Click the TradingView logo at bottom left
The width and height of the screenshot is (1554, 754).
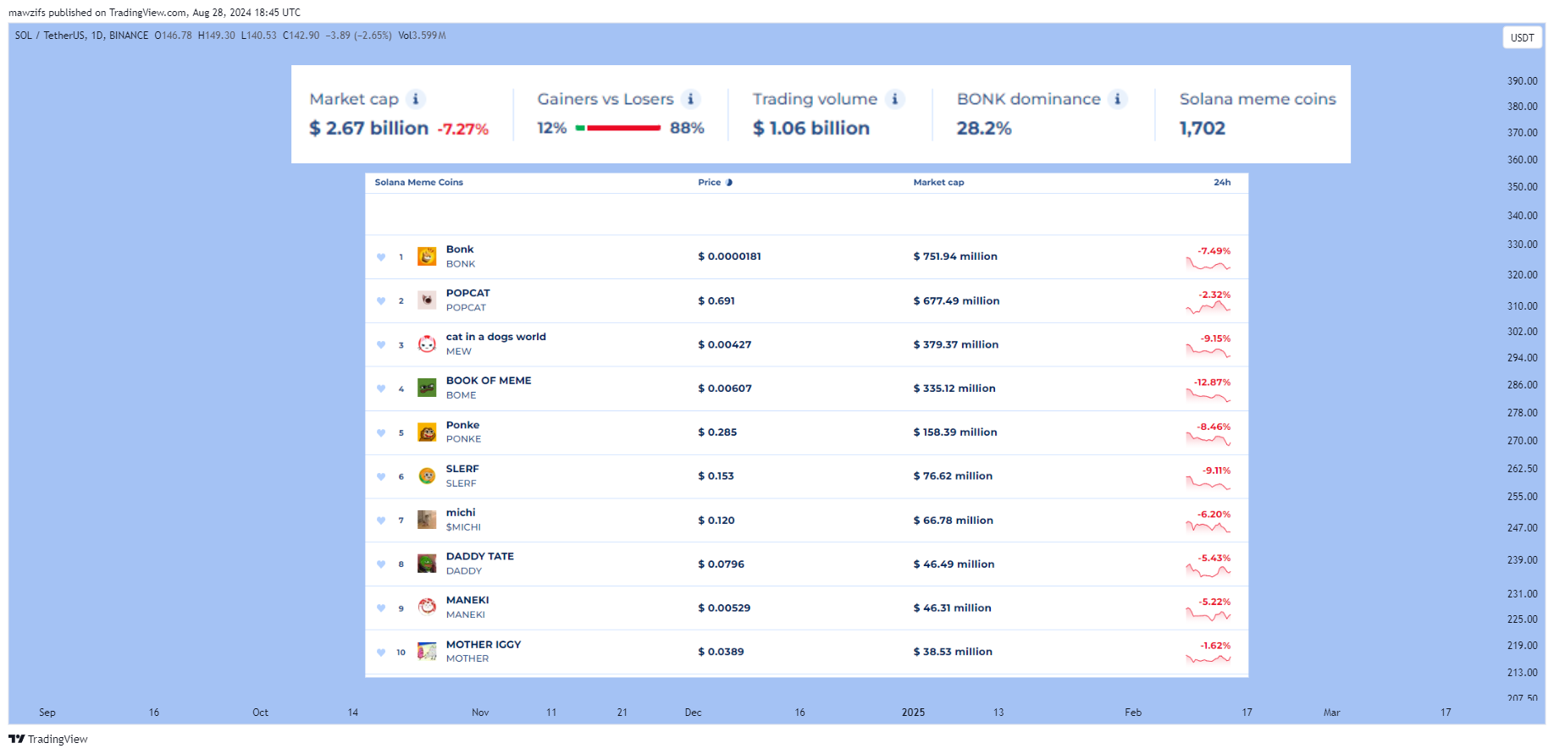tap(48, 739)
